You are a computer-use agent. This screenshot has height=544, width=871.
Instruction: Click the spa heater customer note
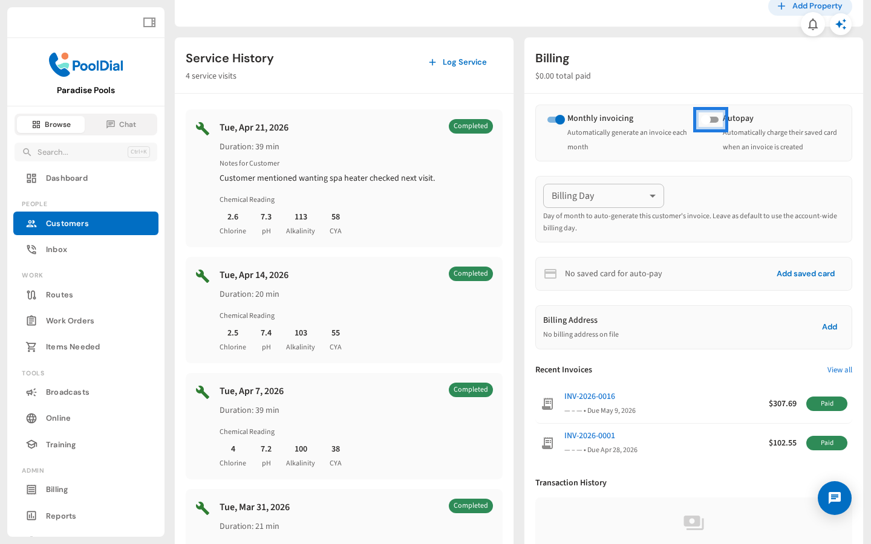point(327,178)
